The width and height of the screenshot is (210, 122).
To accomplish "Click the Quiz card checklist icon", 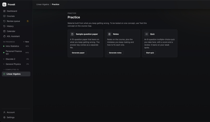I will tap(146, 34).
